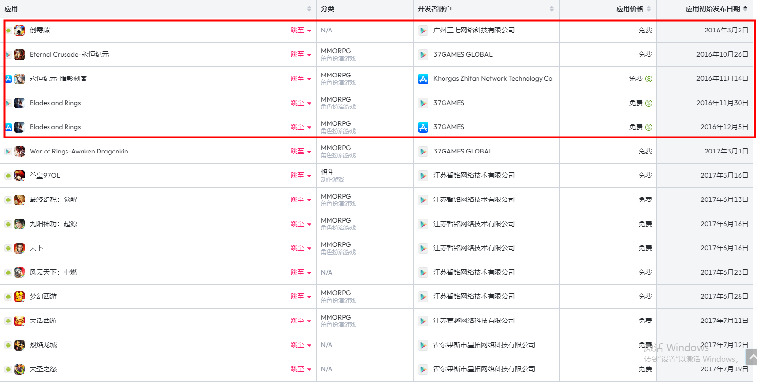Click the War of Rings-Awaken Dragonkin app icon

tap(19, 152)
